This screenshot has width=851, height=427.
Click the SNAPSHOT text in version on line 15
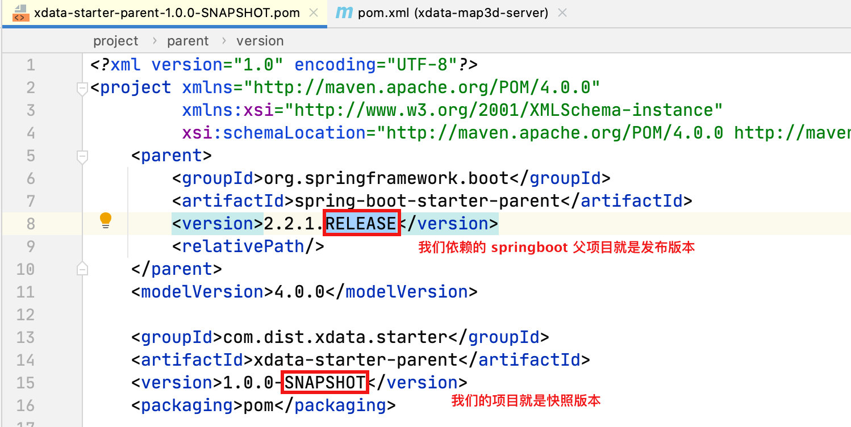pyautogui.click(x=326, y=383)
